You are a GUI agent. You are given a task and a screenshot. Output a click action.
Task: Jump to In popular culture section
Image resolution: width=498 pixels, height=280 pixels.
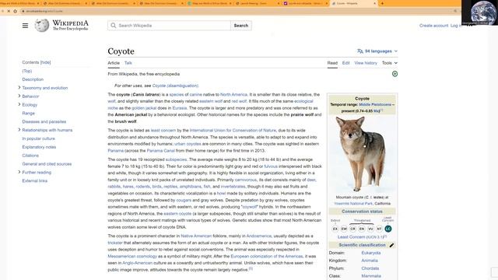tap(38, 138)
